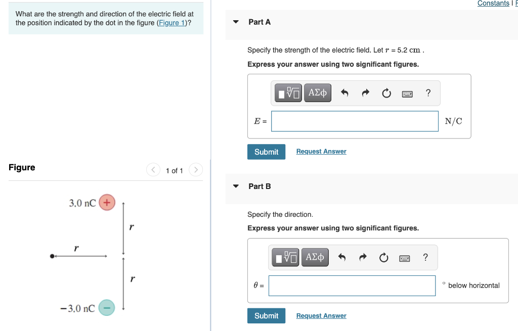Image resolution: width=518 pixels, height=331 pixels.
Task: Request Answer for Part A
Action: pos(321,151)
